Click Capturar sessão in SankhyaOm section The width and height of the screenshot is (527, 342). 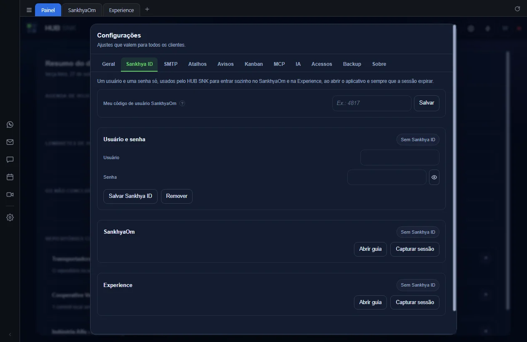pos(415,249)
